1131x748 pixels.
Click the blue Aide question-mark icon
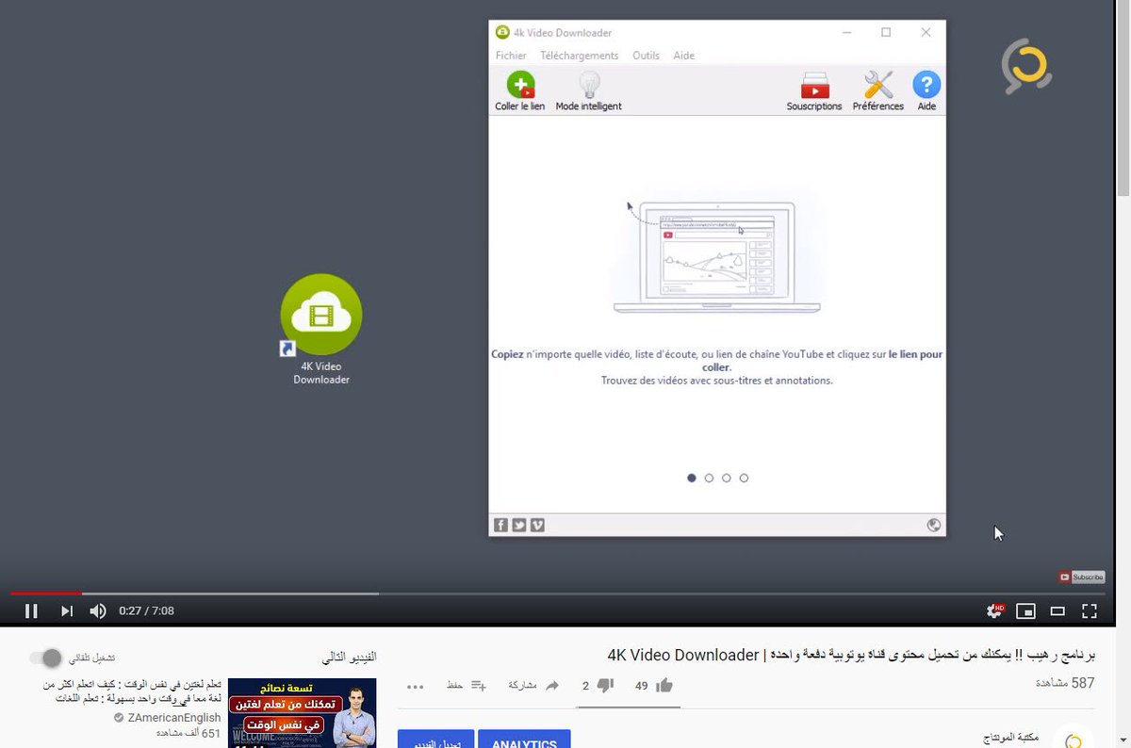(926, 86)
